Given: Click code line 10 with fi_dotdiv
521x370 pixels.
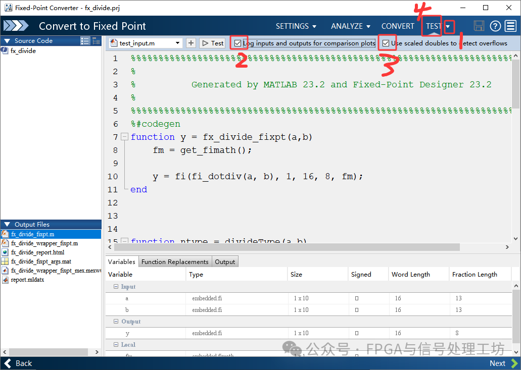Looking at the screenshot, I should tap(258, 177).
